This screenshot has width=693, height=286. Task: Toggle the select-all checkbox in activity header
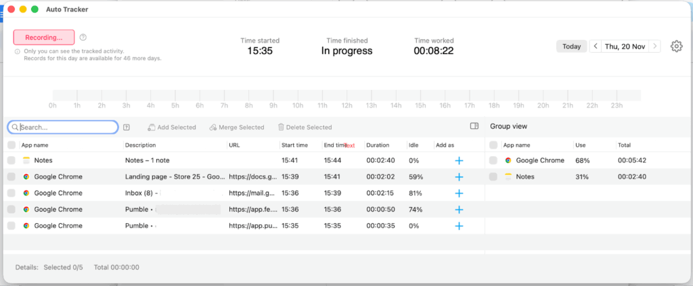click(x=11, y=145)
